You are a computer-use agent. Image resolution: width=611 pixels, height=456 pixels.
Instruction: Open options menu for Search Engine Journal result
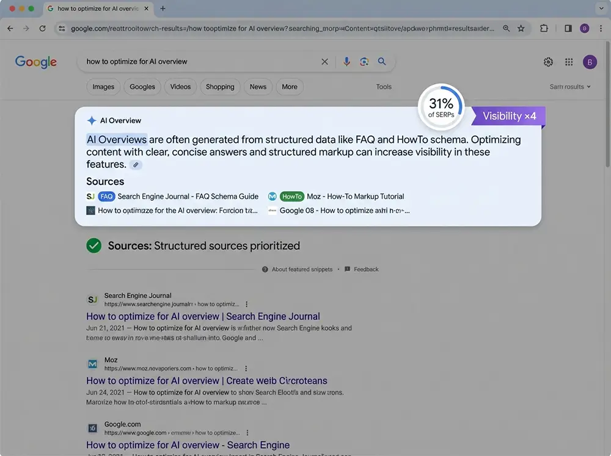pos(247,304)
